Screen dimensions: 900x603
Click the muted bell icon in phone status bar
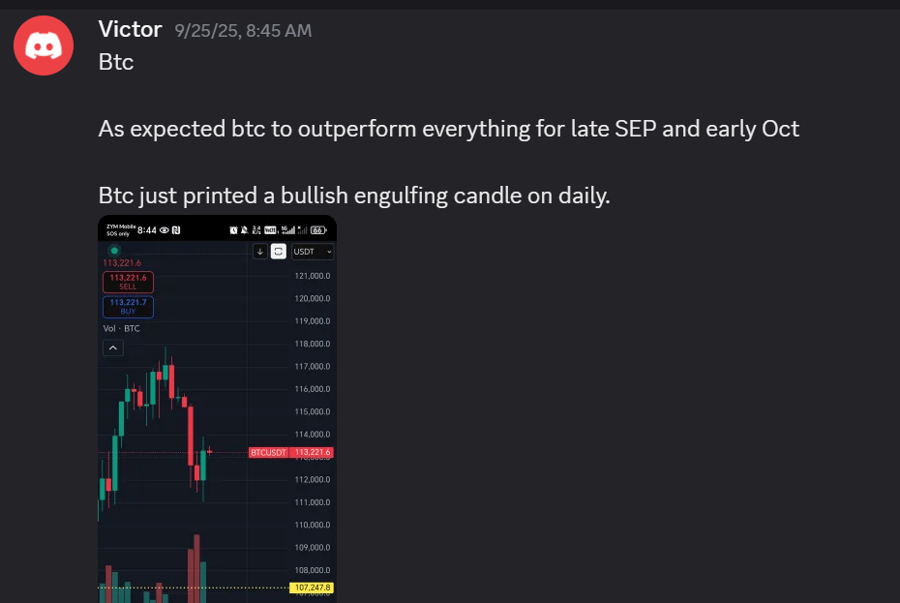point(244,230)
